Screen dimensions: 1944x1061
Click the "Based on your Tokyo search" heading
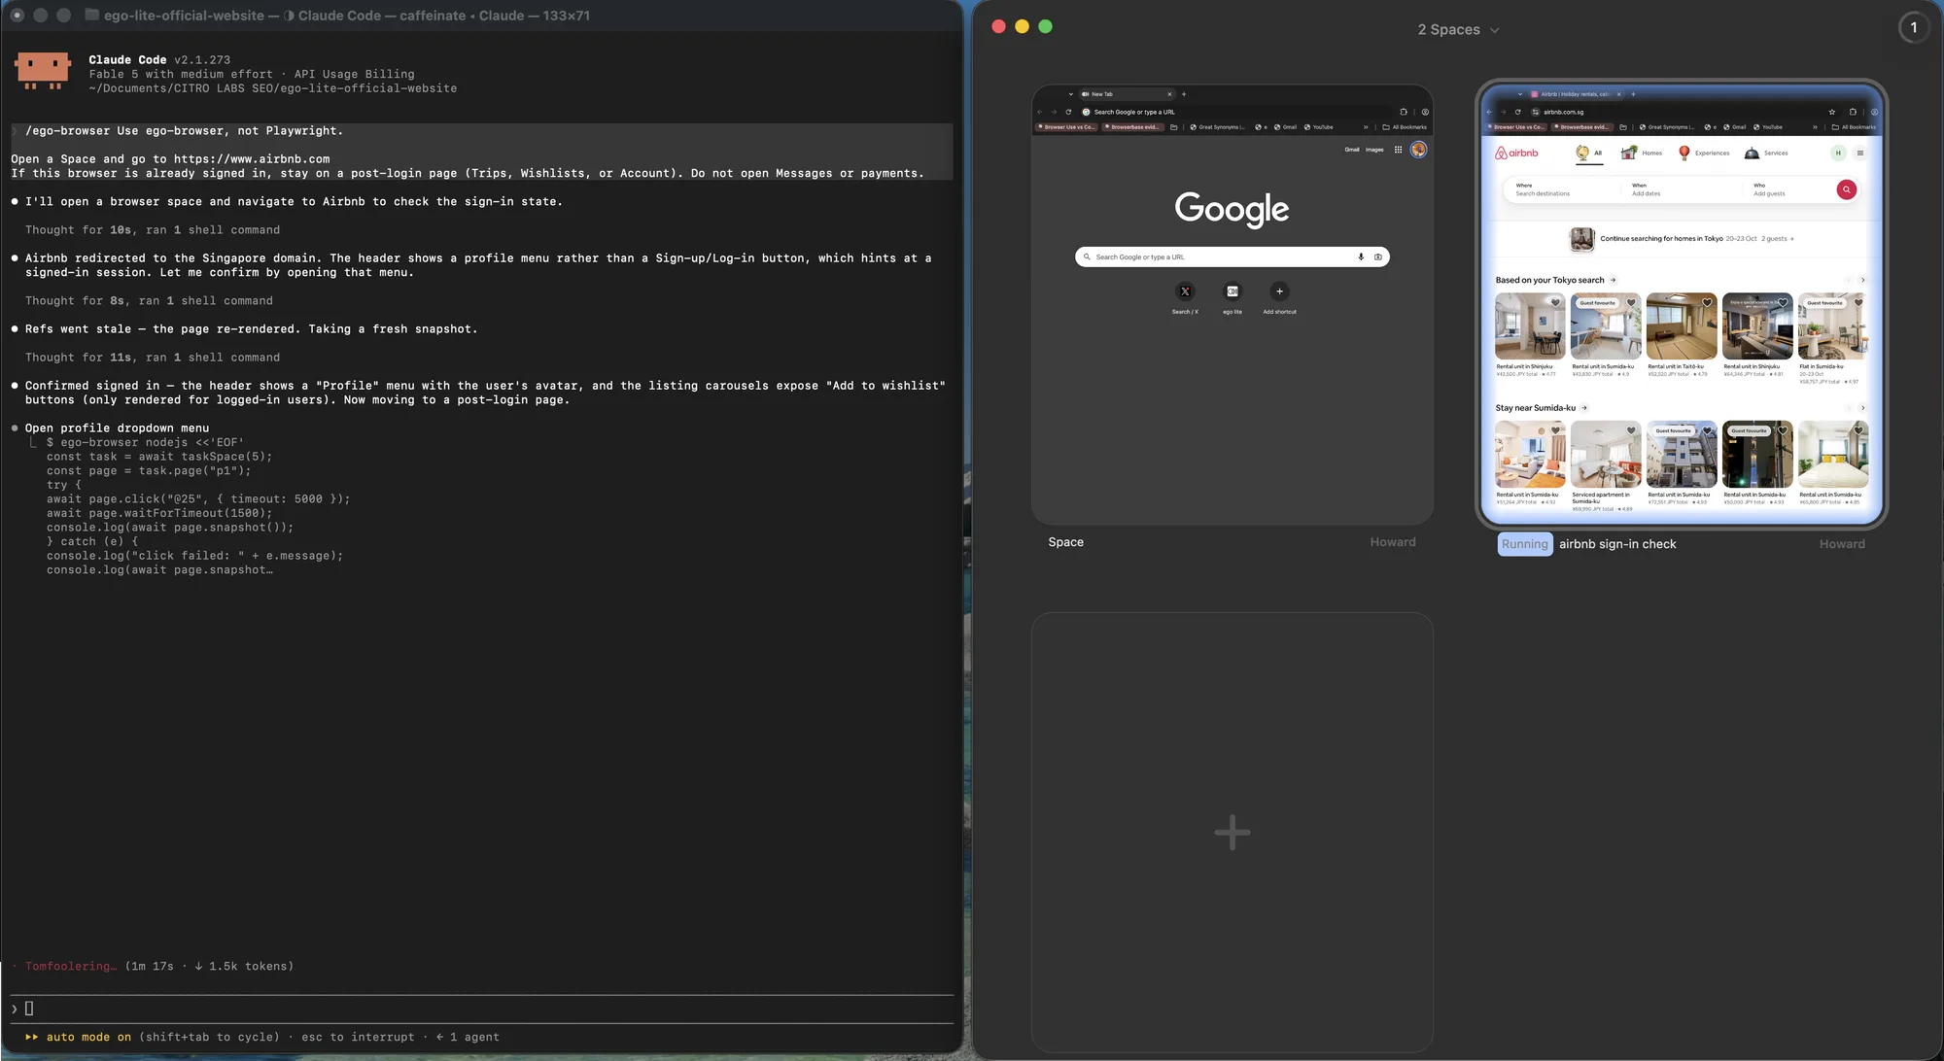(x=1549, y=280)
